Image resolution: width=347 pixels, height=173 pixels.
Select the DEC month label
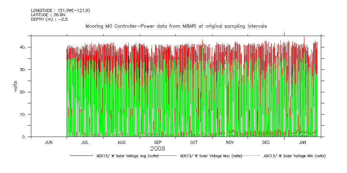(x=266, y=142)
